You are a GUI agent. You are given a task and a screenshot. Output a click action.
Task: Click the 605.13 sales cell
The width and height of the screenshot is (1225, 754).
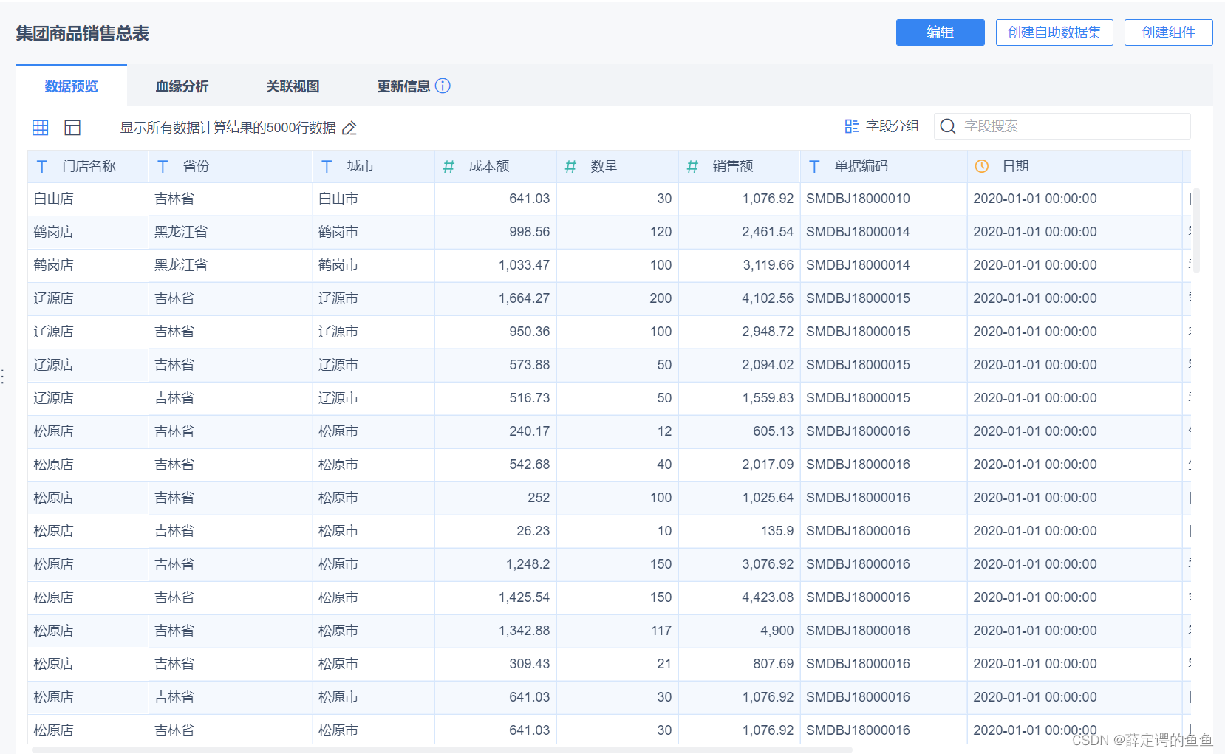coord(739,431)
